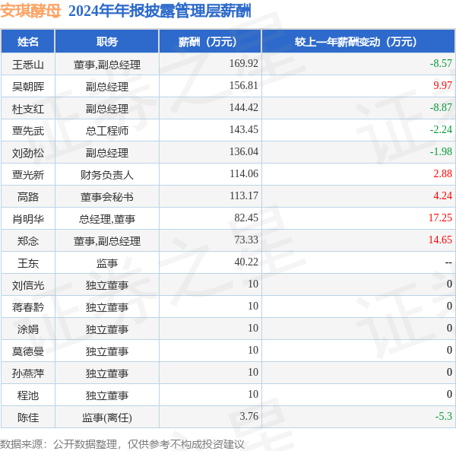
Task: Click salary value 82.45
Action: tap(246, 218)
